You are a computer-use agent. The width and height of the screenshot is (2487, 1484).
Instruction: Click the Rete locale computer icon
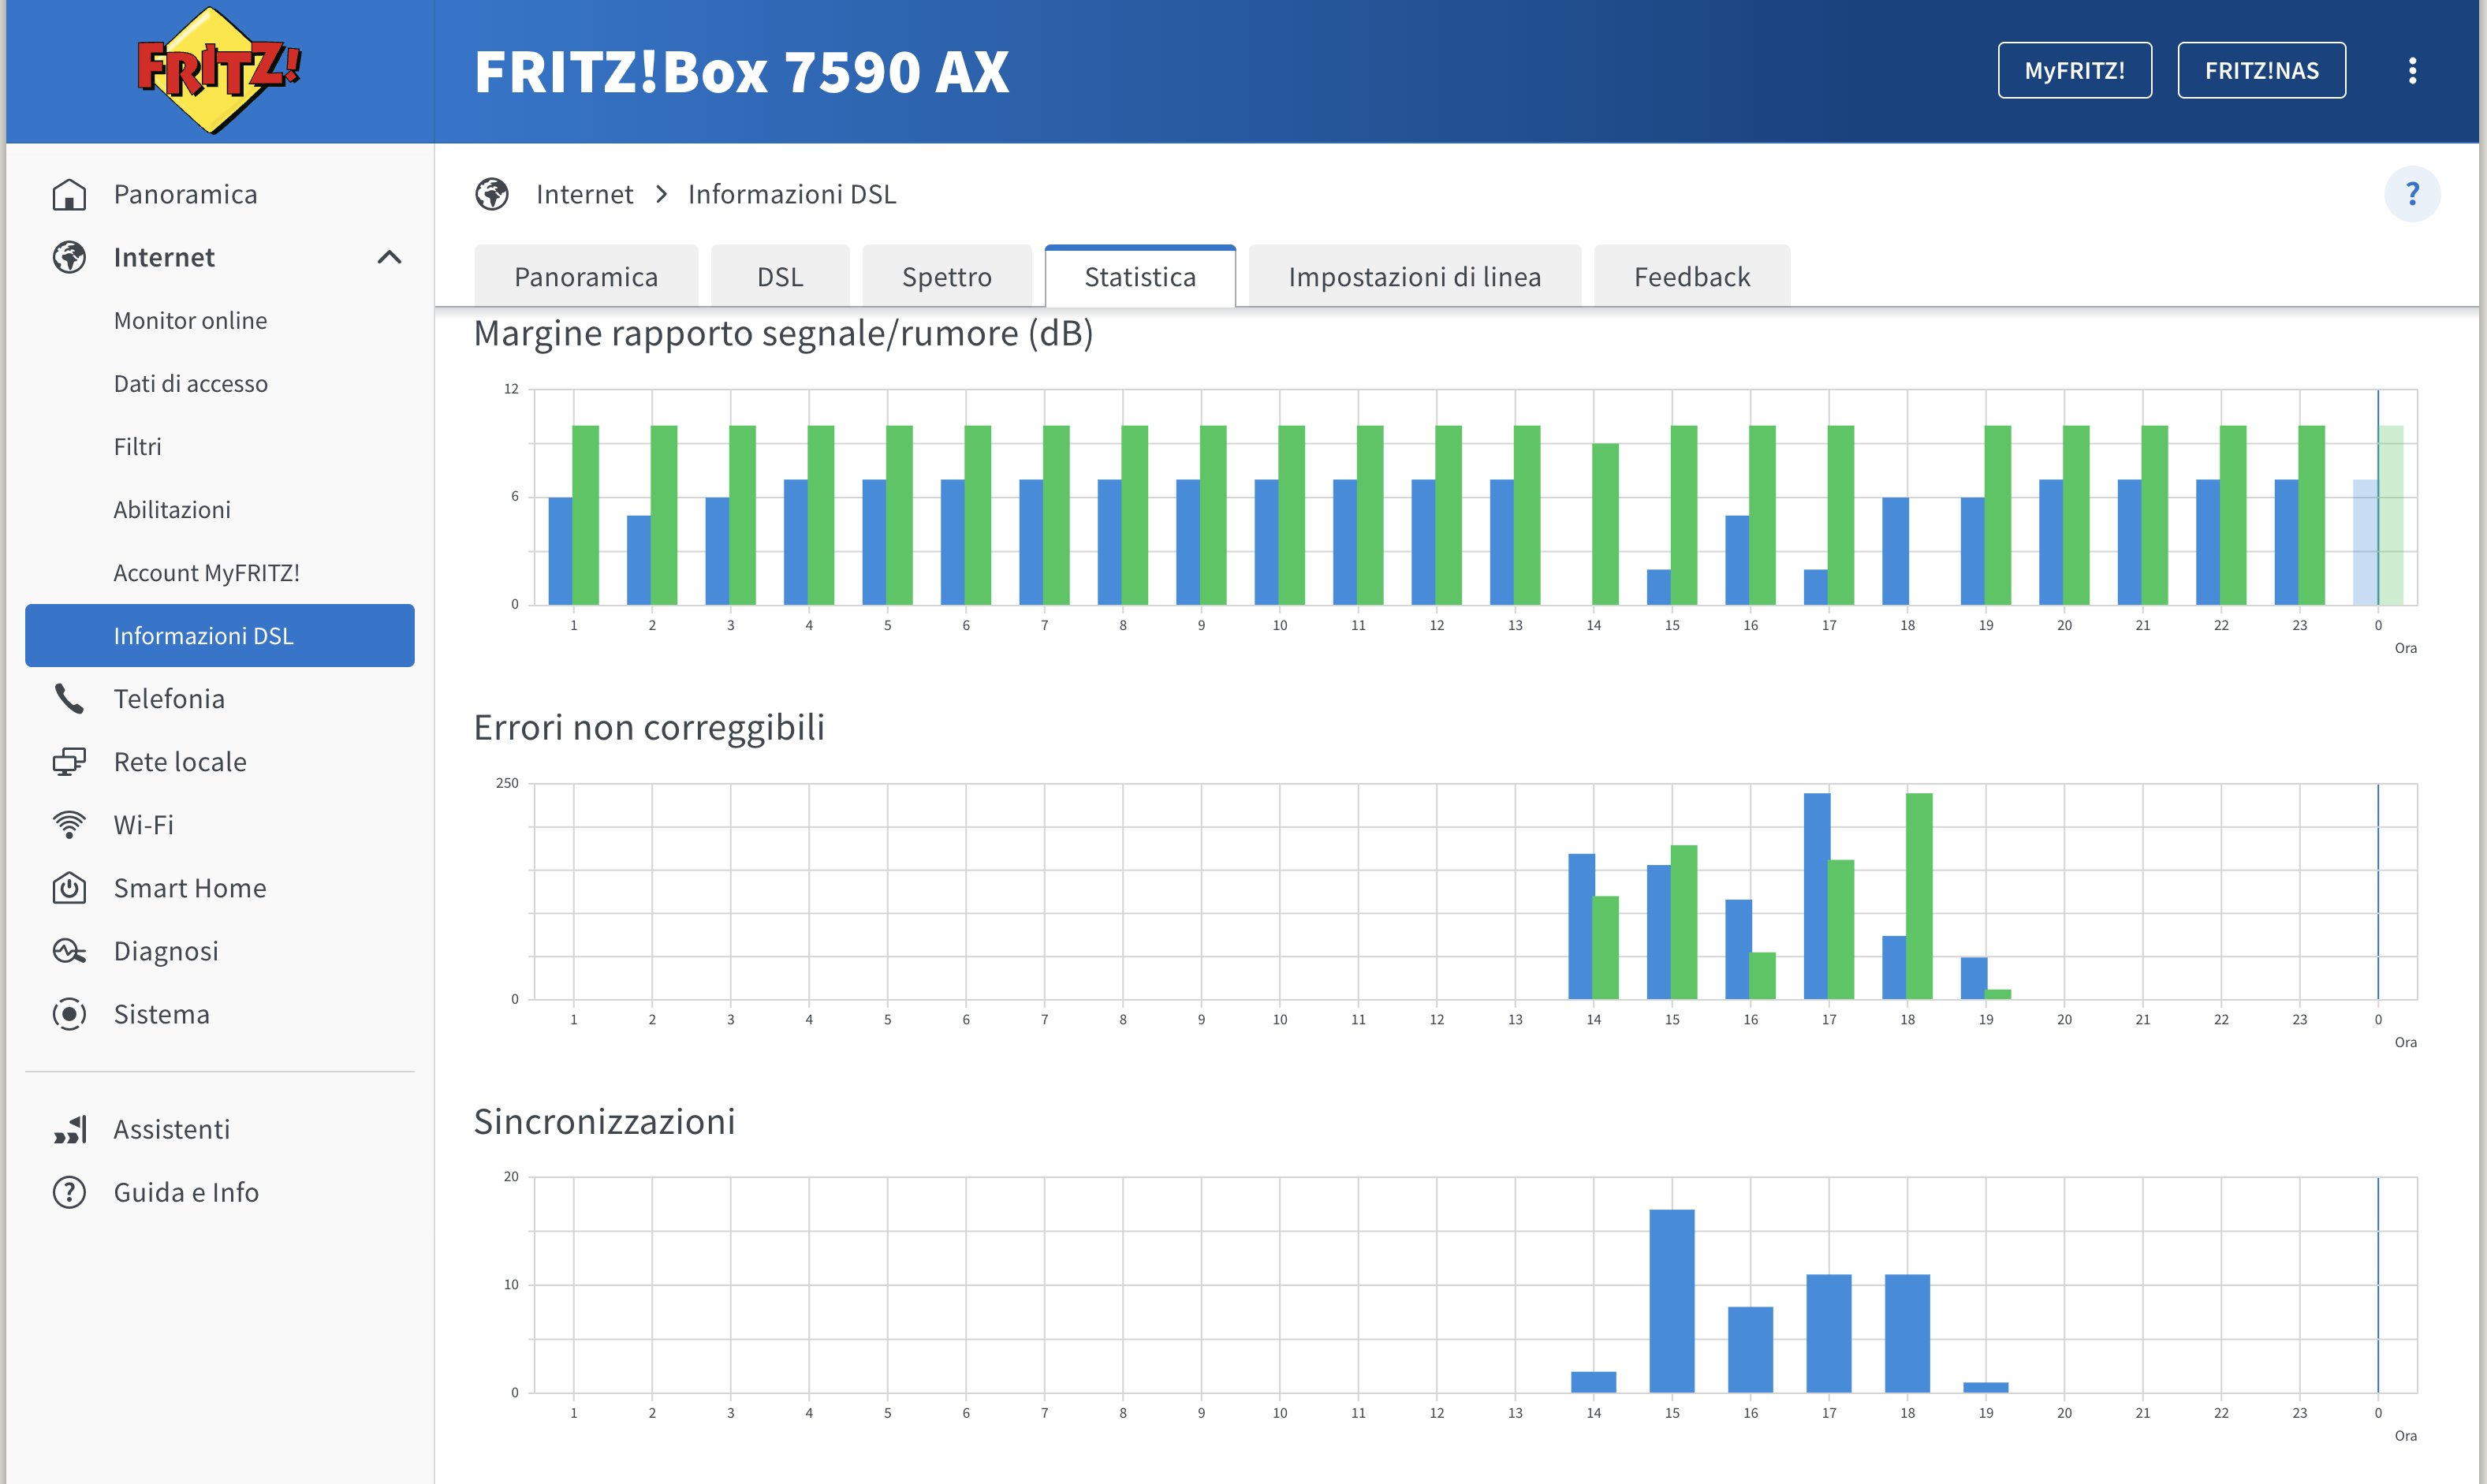[x=69, y=762]
